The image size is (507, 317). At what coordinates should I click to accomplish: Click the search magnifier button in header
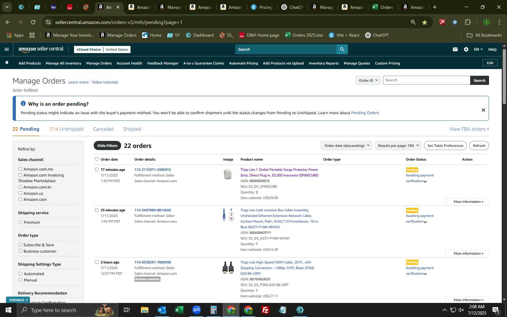point(342,49)
